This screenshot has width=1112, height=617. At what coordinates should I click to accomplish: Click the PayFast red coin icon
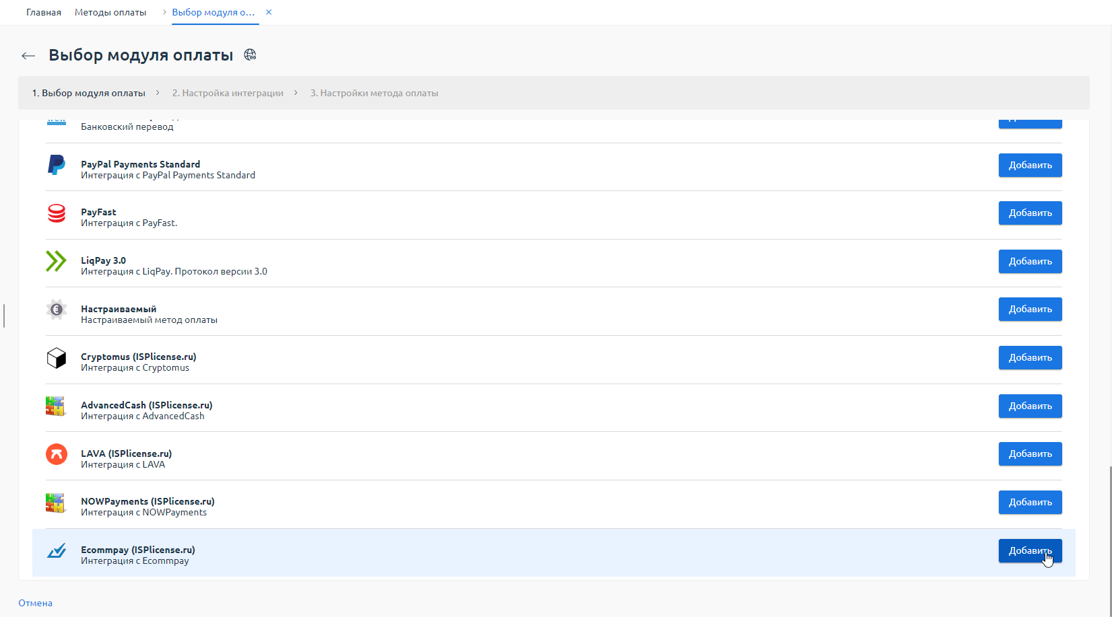point(57,213)
